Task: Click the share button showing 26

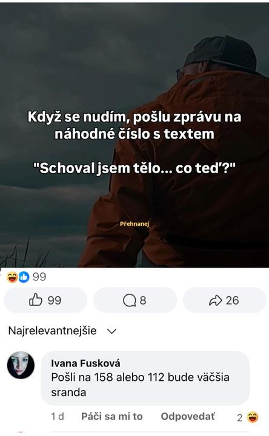Action: [225, 300]
